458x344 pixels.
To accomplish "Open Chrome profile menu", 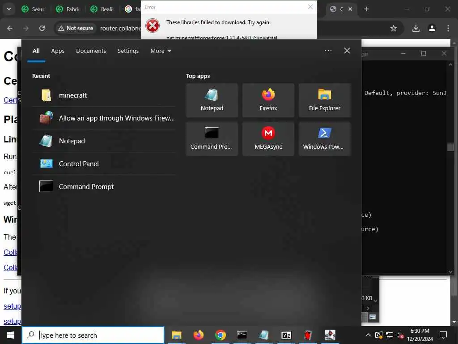I will tap(432, 28).
